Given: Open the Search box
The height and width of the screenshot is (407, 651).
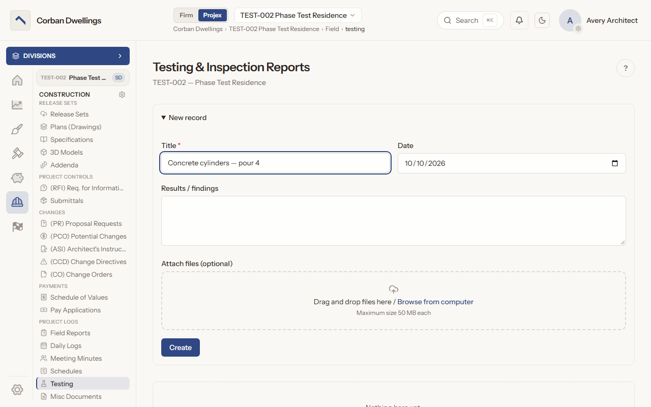Looking at the screenshot, I should pos(470,20).
